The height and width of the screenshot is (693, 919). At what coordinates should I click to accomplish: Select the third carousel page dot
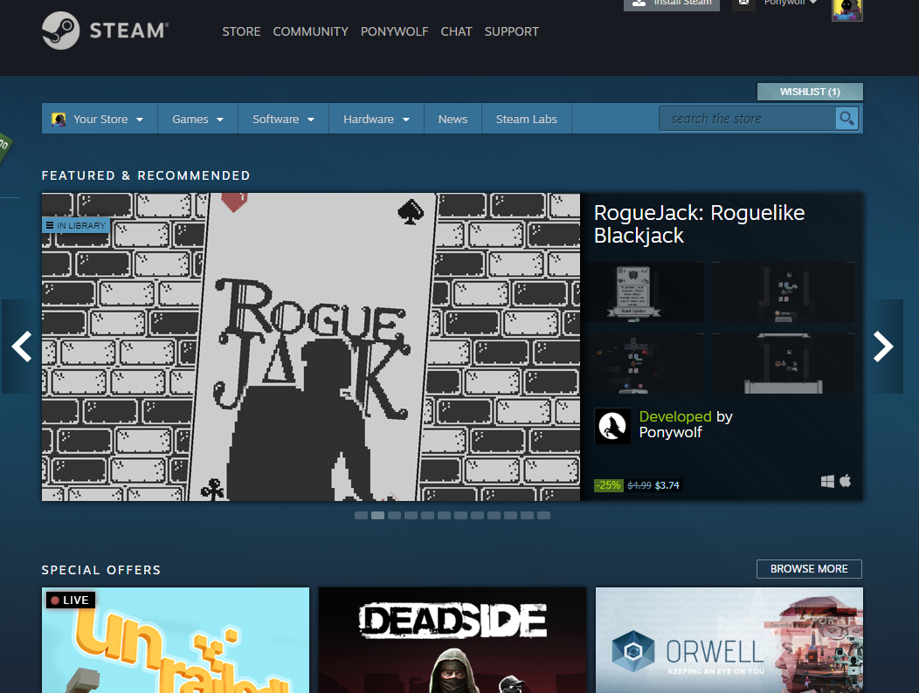(395, 516)
